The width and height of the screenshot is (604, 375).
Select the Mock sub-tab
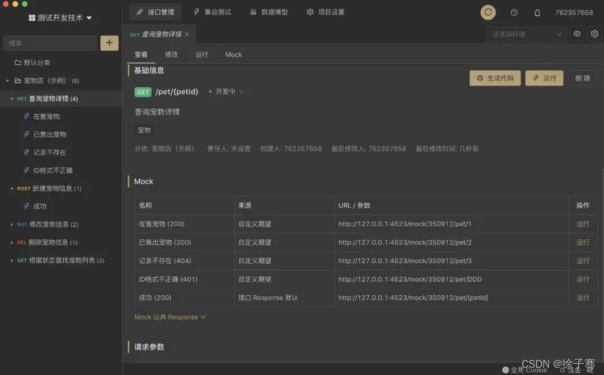(x=234, y=55)
